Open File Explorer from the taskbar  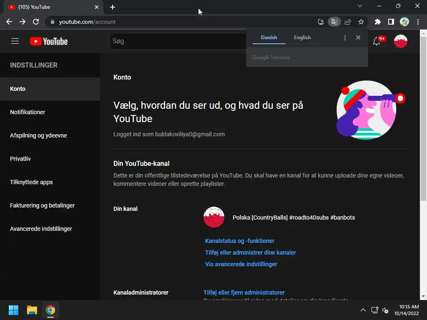tap(32, 310)
